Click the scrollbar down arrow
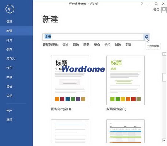The width and height of the screenshot is (167, 146). pos(164,140)
